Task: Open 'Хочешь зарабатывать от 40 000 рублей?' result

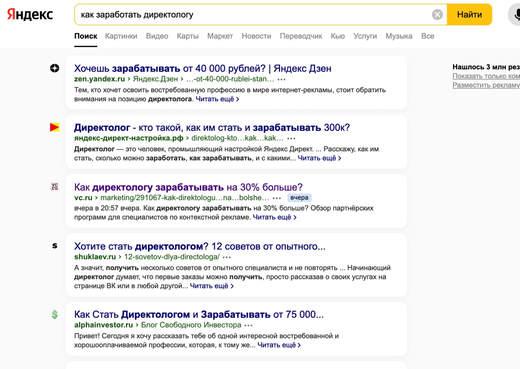Action: [x=203, y=69]
